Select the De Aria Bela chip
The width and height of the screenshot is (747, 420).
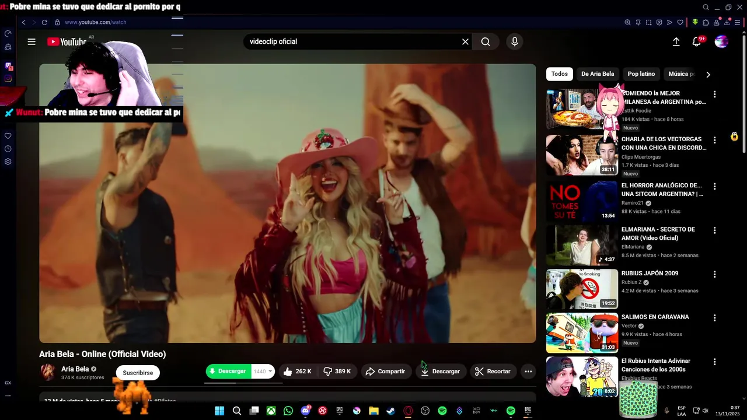pyautogui.click(x=598, y=74)
